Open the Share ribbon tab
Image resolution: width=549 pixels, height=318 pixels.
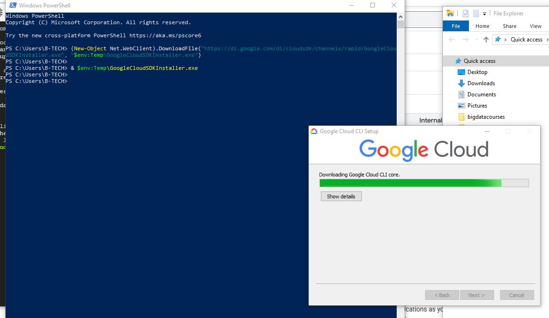[x=509, y=26]
